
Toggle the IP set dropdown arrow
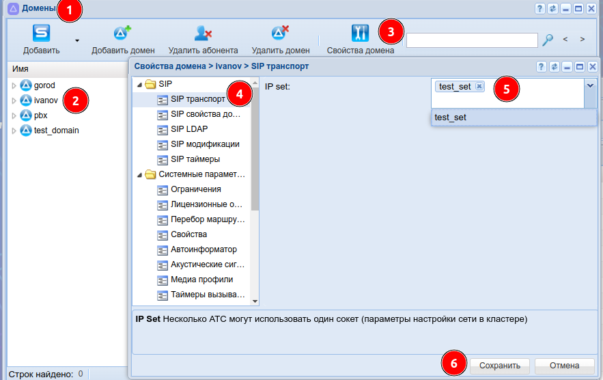(590, 94)
